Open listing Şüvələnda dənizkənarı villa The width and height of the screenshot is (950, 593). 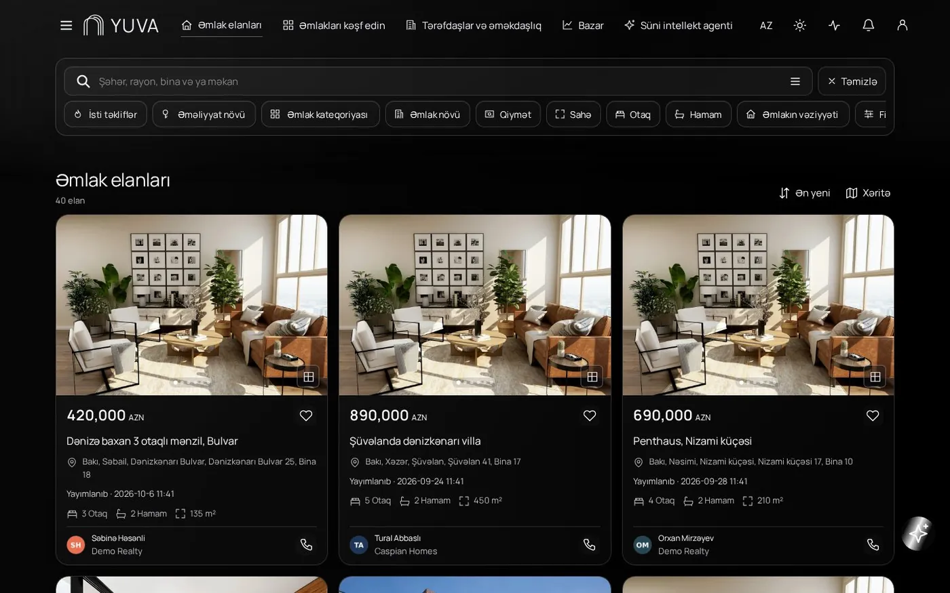[415, 441]
